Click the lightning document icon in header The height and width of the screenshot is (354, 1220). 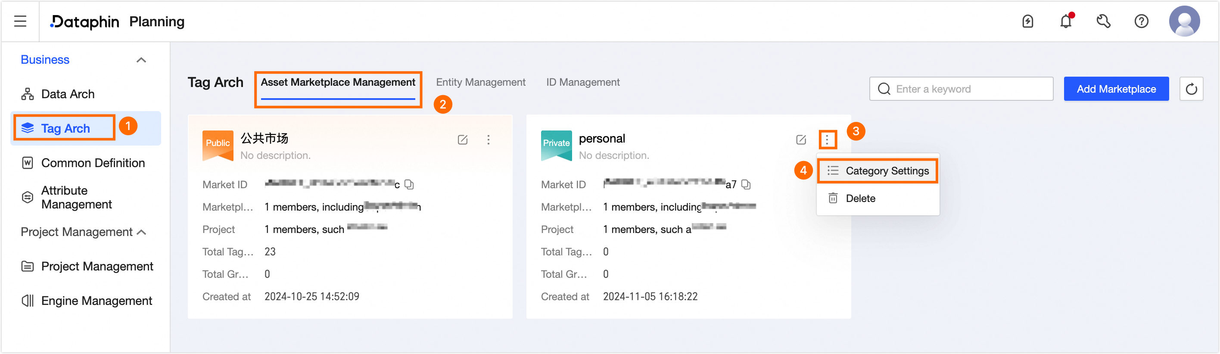(x=1028, y=21)
